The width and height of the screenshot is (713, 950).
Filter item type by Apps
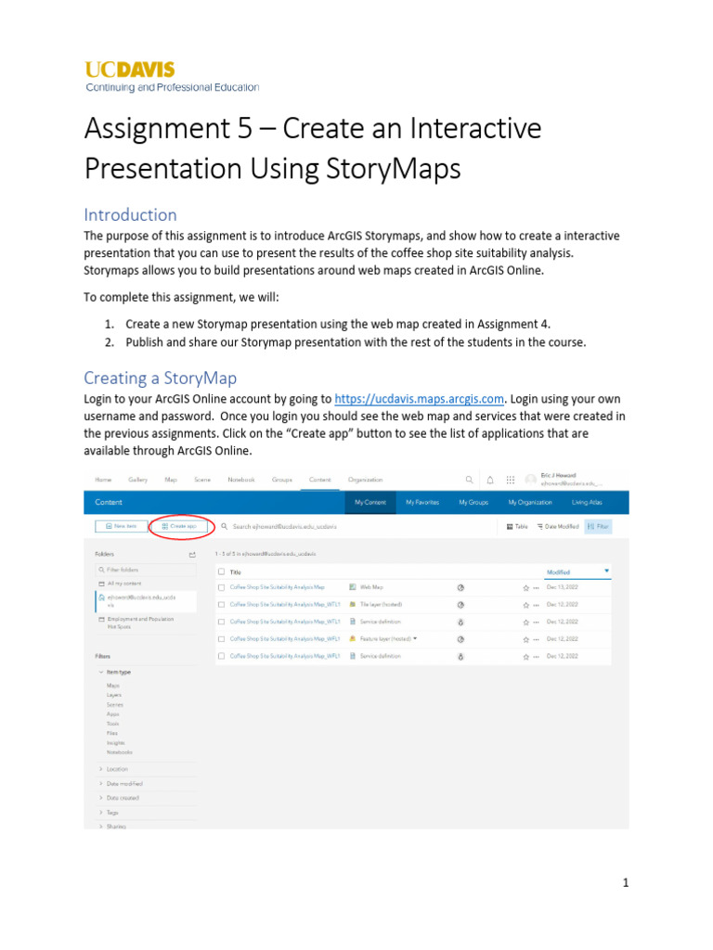[x=112, y=714]
